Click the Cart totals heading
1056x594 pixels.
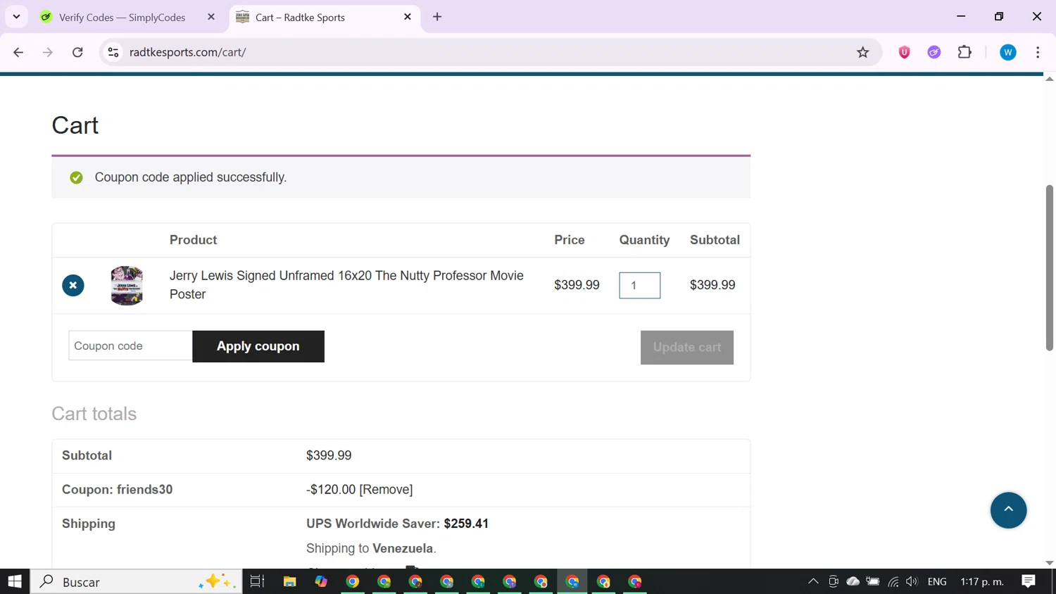(94, 414)
